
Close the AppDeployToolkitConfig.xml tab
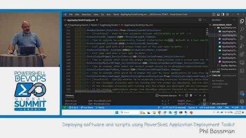pyautogui.click(x=97, y=20)
